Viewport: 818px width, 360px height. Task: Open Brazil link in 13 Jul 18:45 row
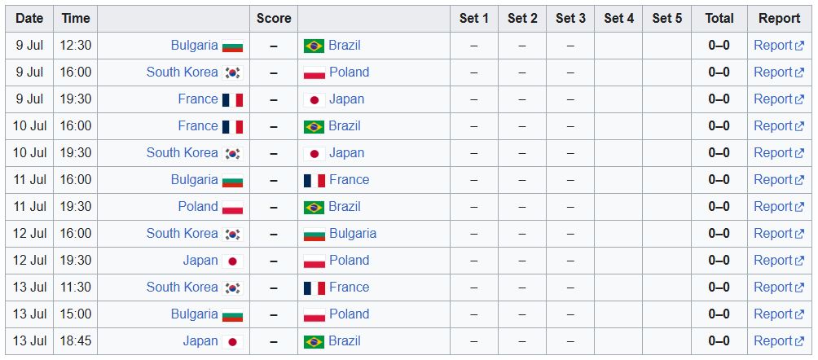(x=345, y=340)
